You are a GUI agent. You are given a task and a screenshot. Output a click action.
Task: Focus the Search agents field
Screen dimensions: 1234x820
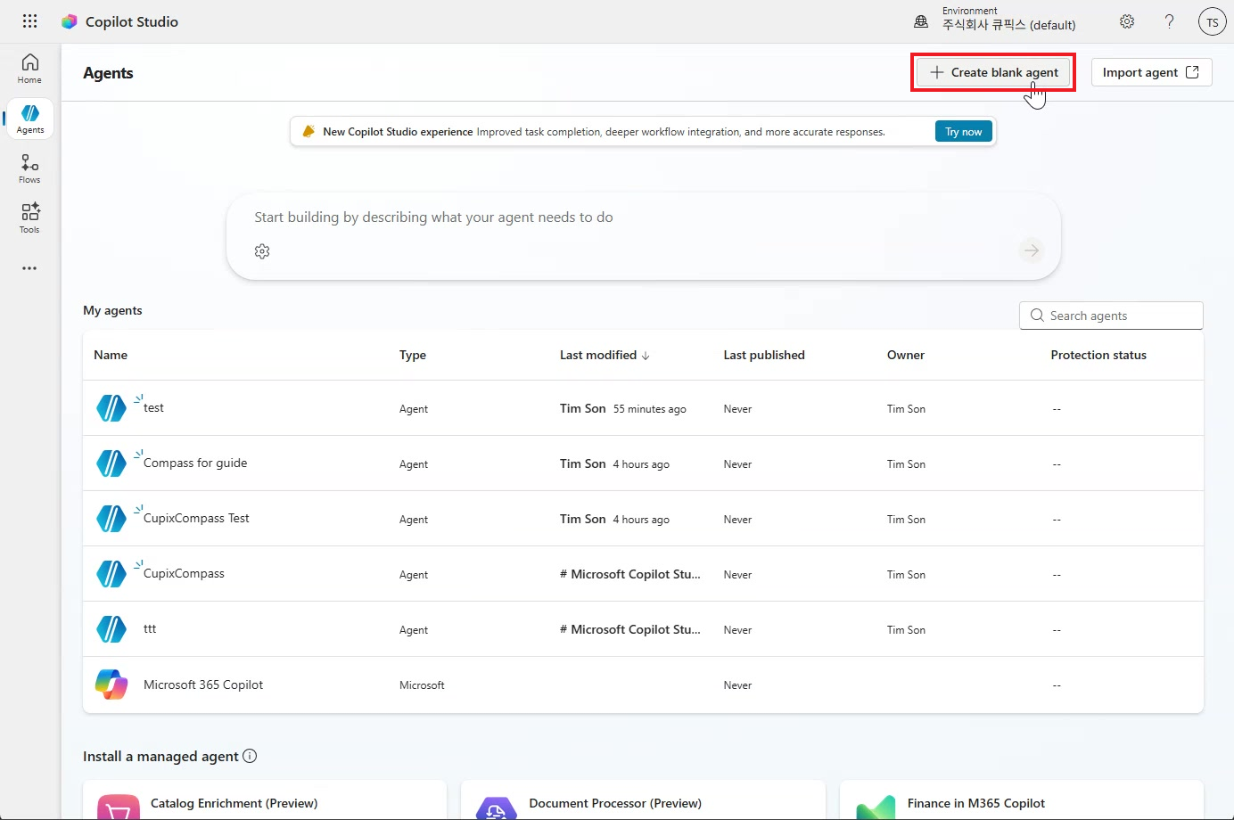click(1111, 316)
